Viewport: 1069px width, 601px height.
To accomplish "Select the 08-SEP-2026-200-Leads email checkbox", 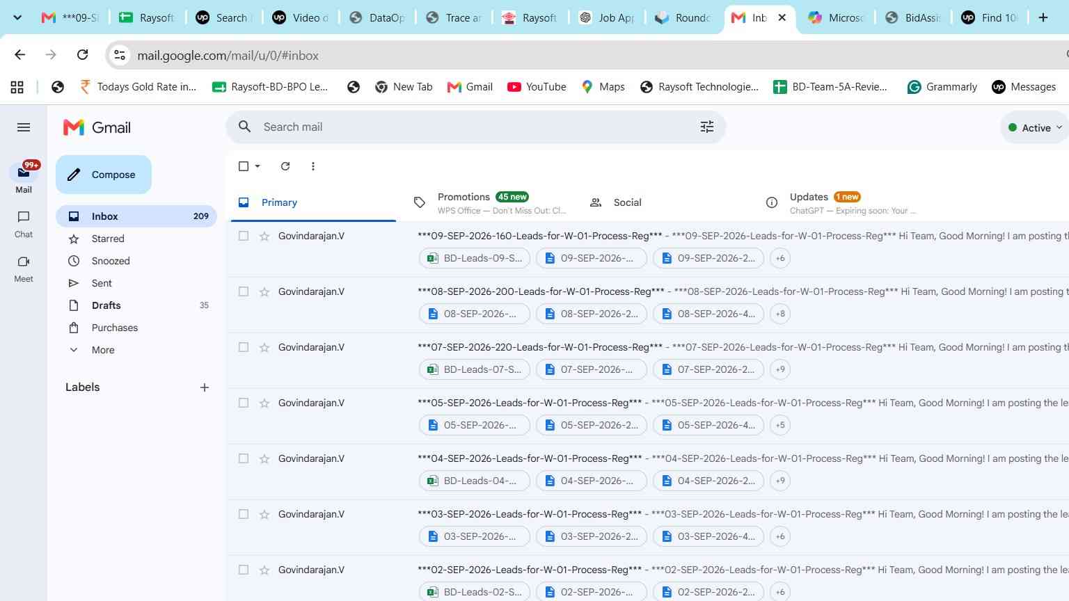I will (244, 291).
